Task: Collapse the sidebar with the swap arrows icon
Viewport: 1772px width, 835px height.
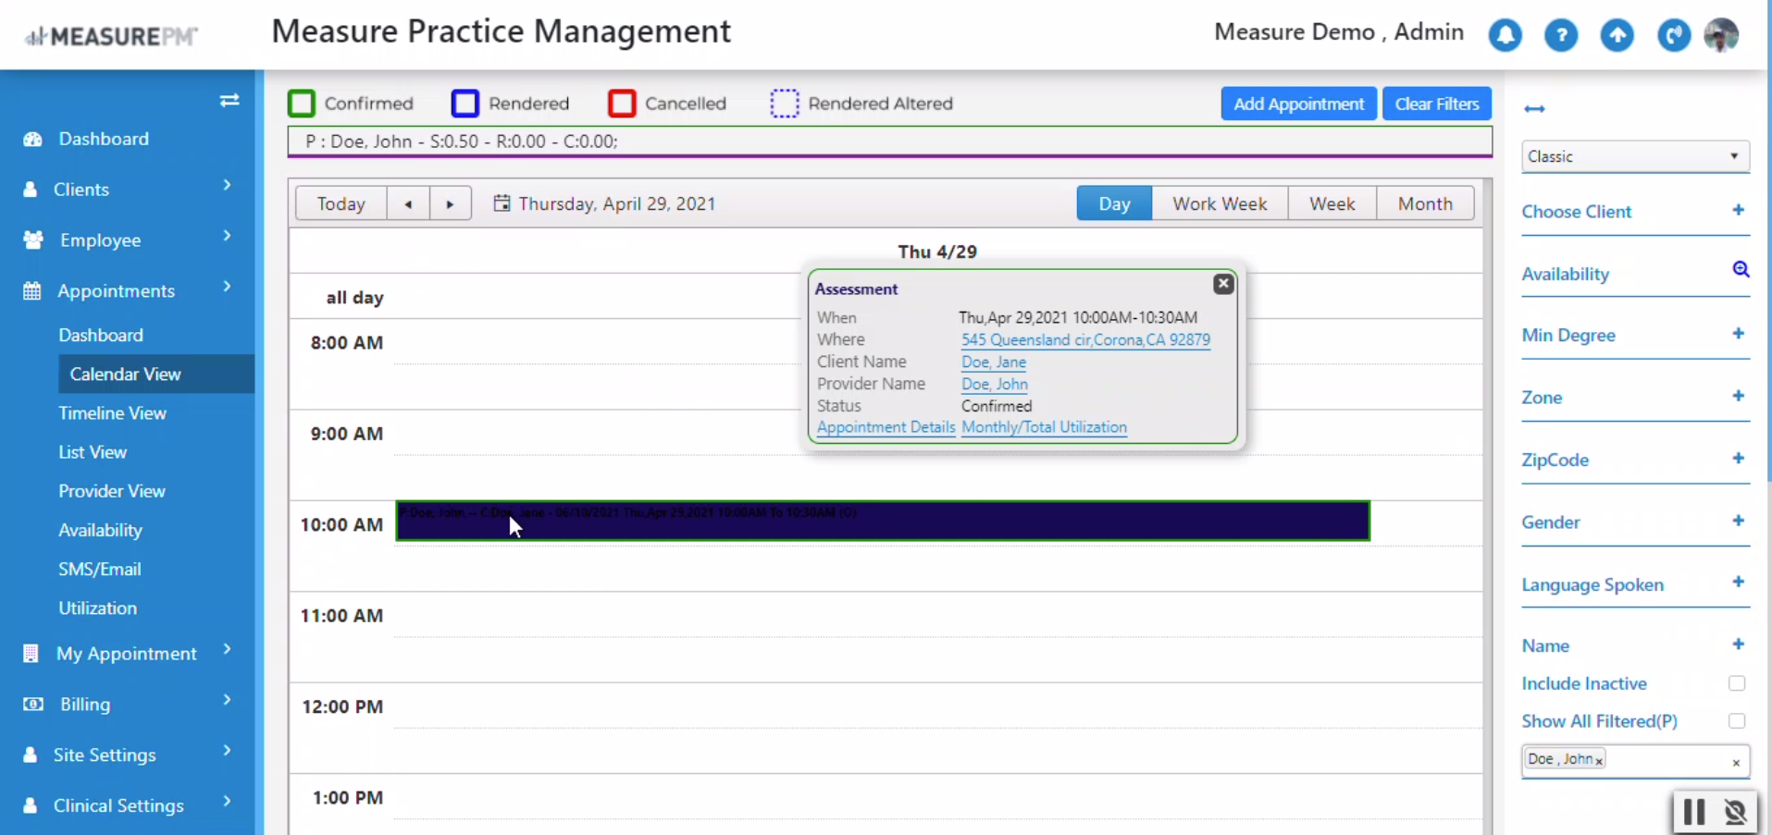Action: pyautogui.click(x=229, y=100)
